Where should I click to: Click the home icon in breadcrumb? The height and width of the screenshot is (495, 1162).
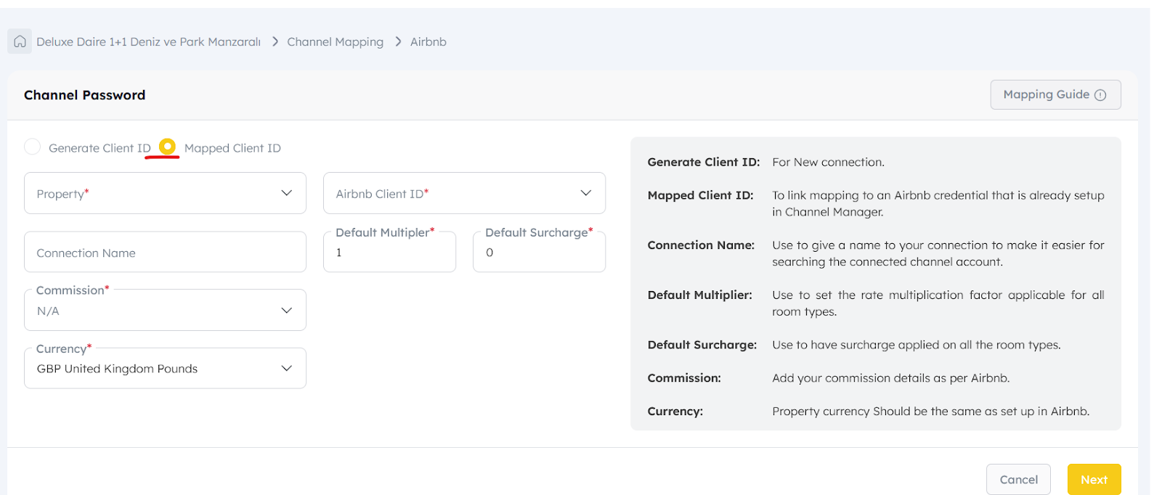tap(20, 41)
